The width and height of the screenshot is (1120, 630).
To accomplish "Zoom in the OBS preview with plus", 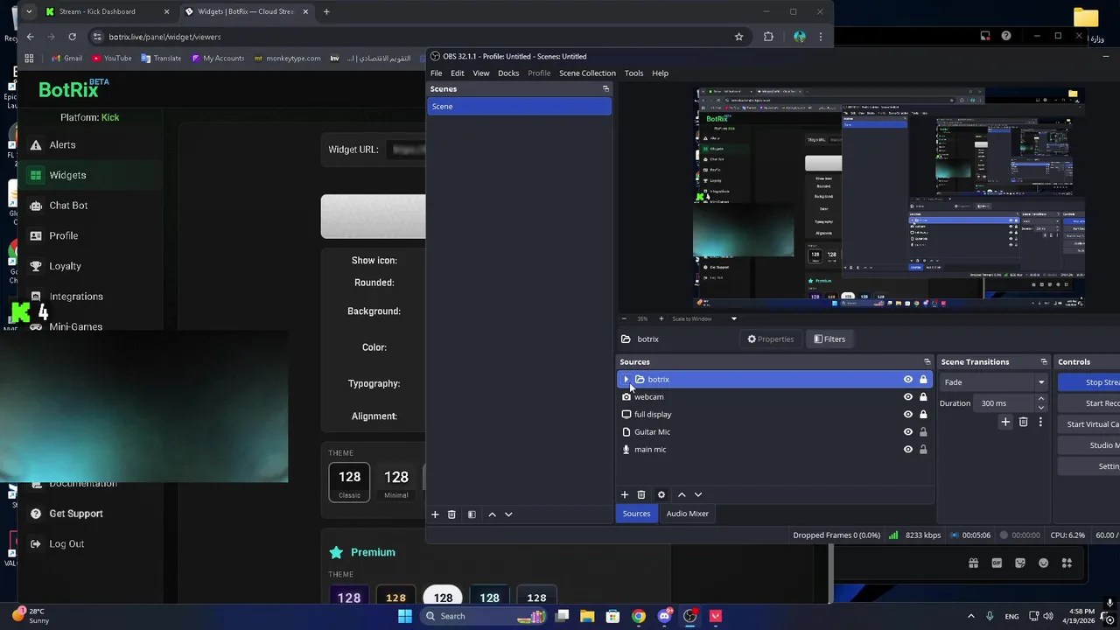I will click(661, 318).
